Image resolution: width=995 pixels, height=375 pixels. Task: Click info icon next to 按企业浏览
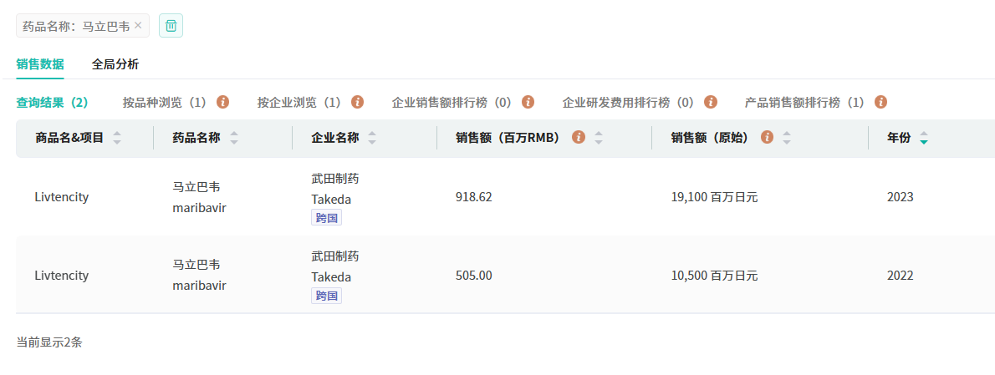357,102
